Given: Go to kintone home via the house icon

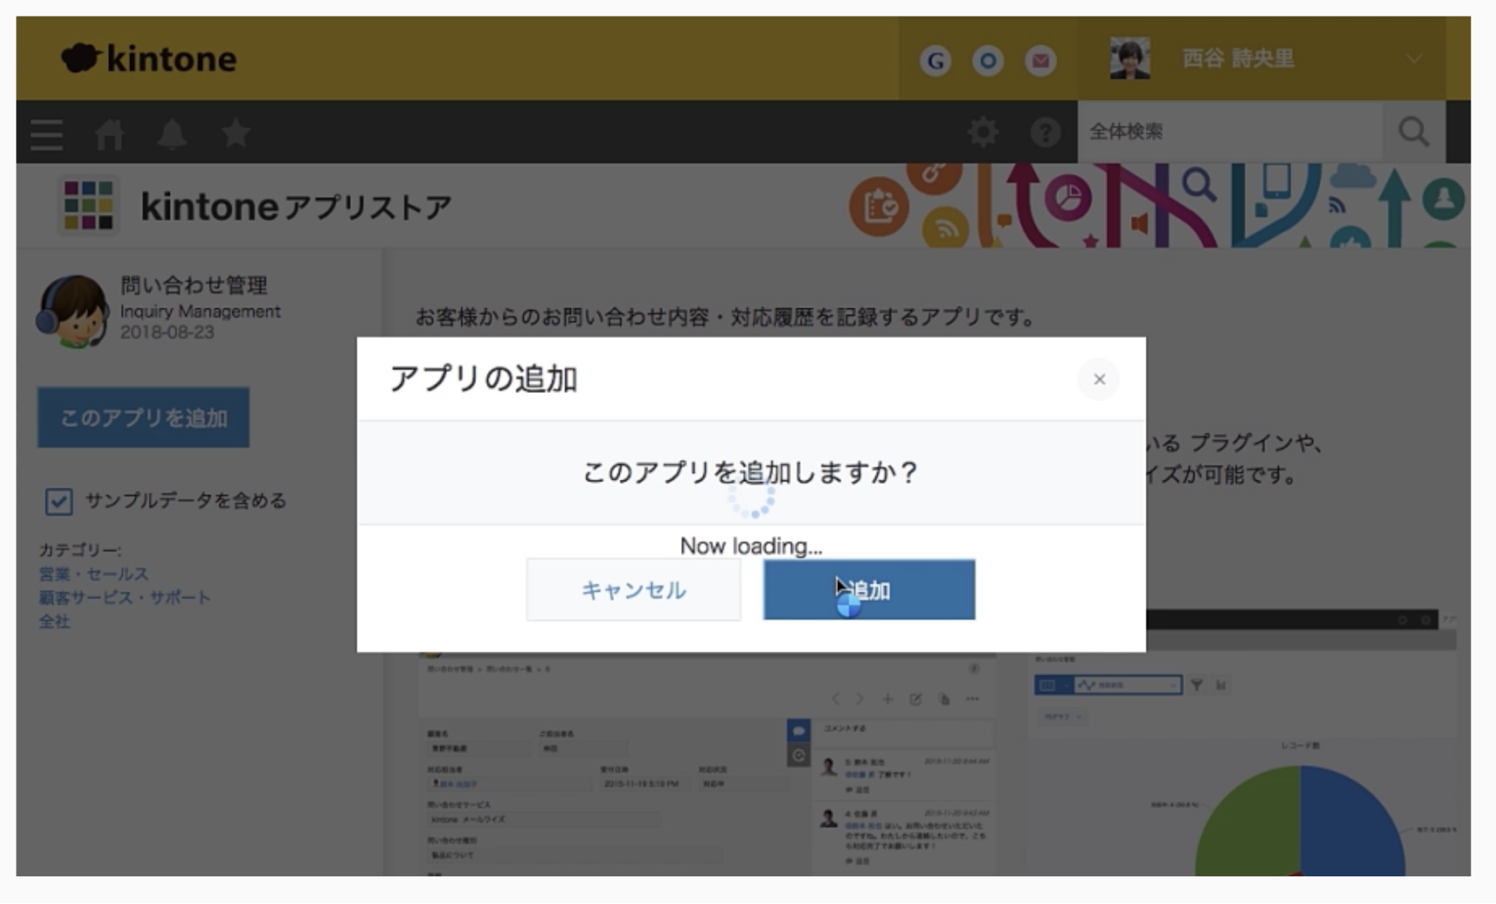Looking at the screenshot, I should 111,133.
